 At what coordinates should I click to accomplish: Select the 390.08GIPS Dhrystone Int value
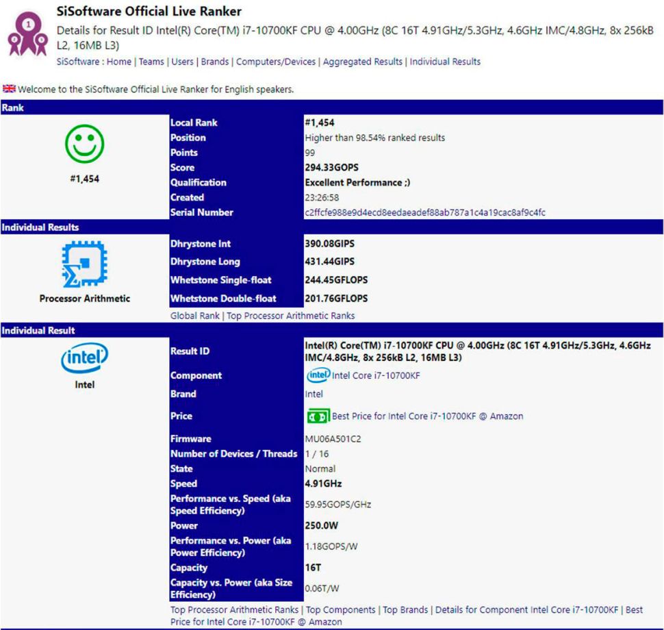click(329, 244)
